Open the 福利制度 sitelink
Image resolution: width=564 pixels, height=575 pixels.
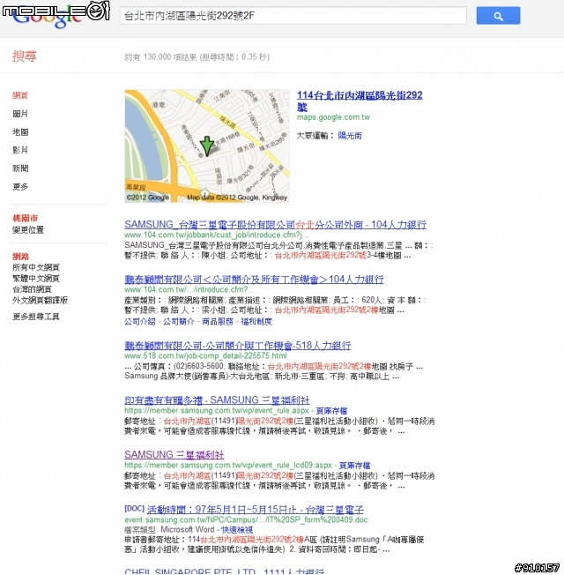tap(256, 322)
